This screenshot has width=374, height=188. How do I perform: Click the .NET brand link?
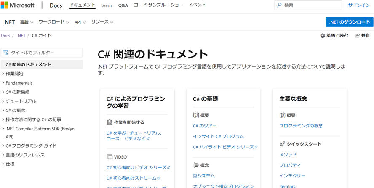9,22
